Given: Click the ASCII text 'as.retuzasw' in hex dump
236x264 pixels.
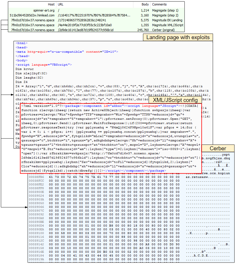Looking at the screenshot, I should point(197,177).
